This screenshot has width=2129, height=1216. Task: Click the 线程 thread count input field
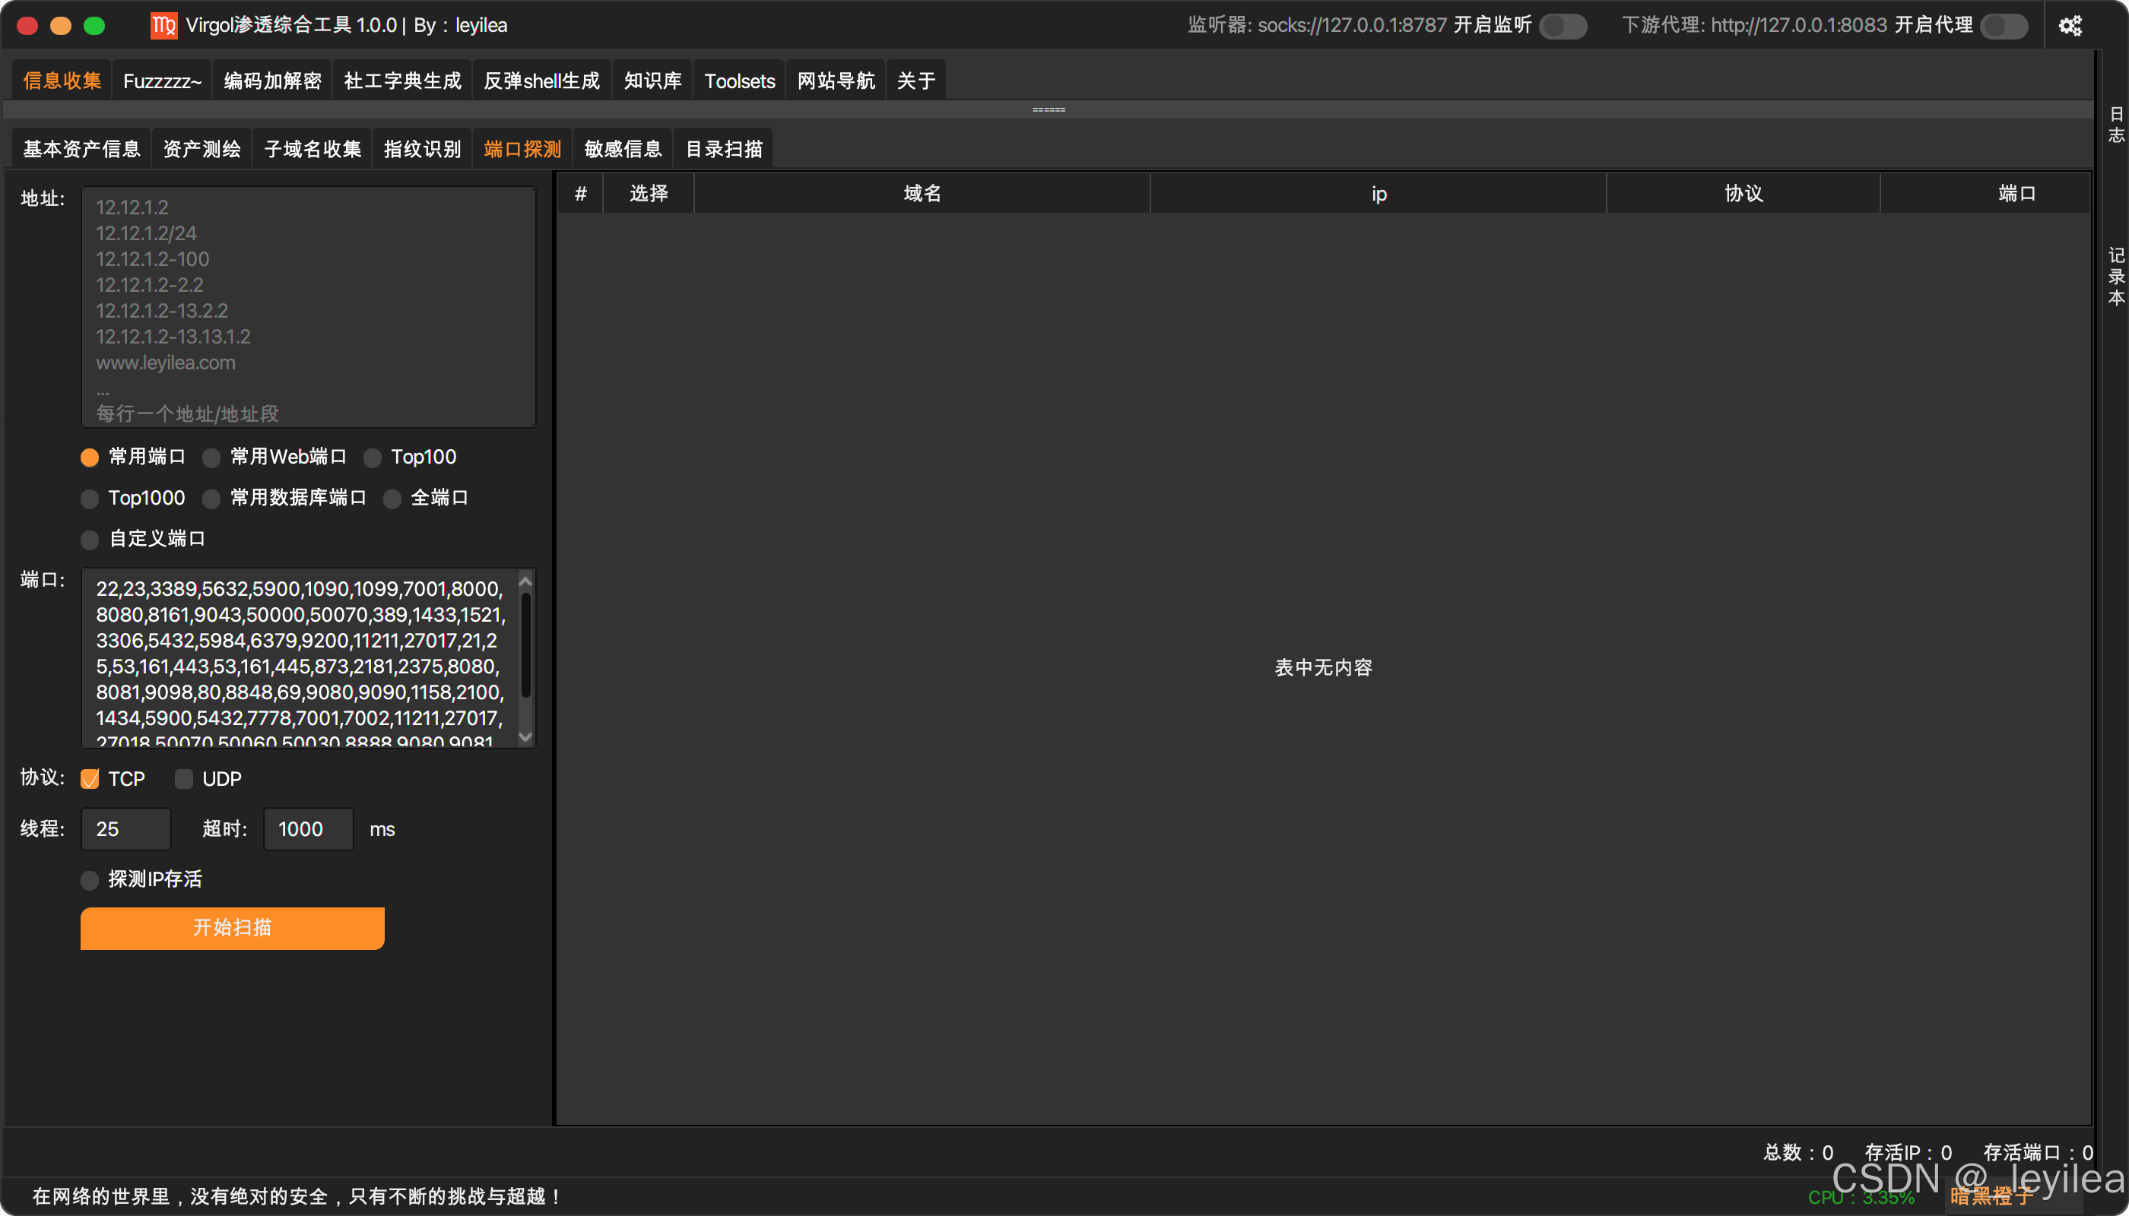click(x=125, y=829)
